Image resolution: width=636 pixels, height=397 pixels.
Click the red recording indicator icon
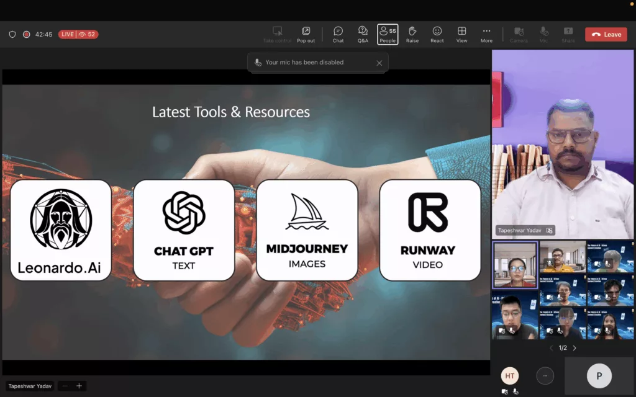[26, 35]
